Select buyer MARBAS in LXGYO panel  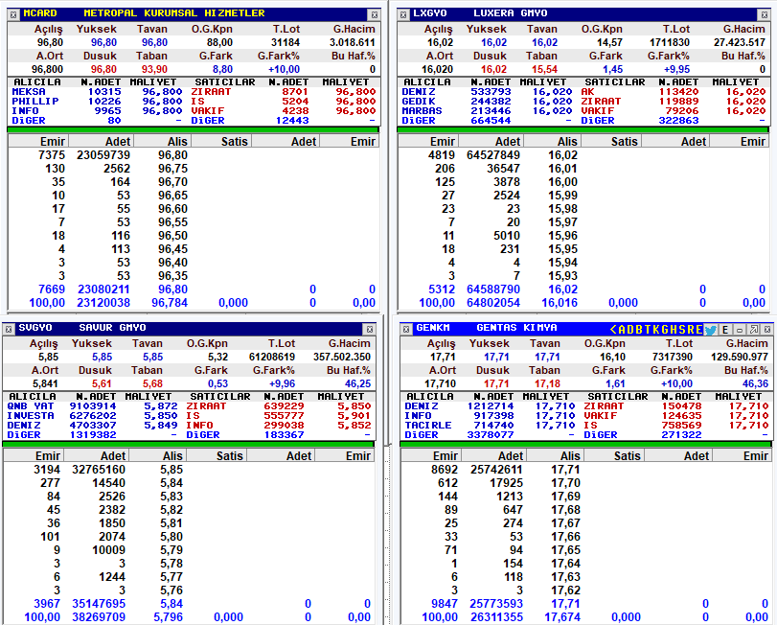pos(422,110)
